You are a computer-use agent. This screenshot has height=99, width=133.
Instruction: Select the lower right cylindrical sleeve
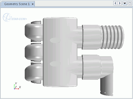point(92,67)
